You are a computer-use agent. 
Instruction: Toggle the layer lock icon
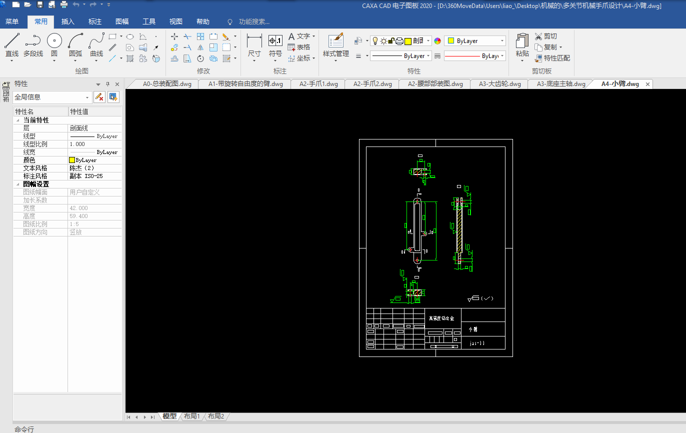pyautogui.click(x=391, y=41)
